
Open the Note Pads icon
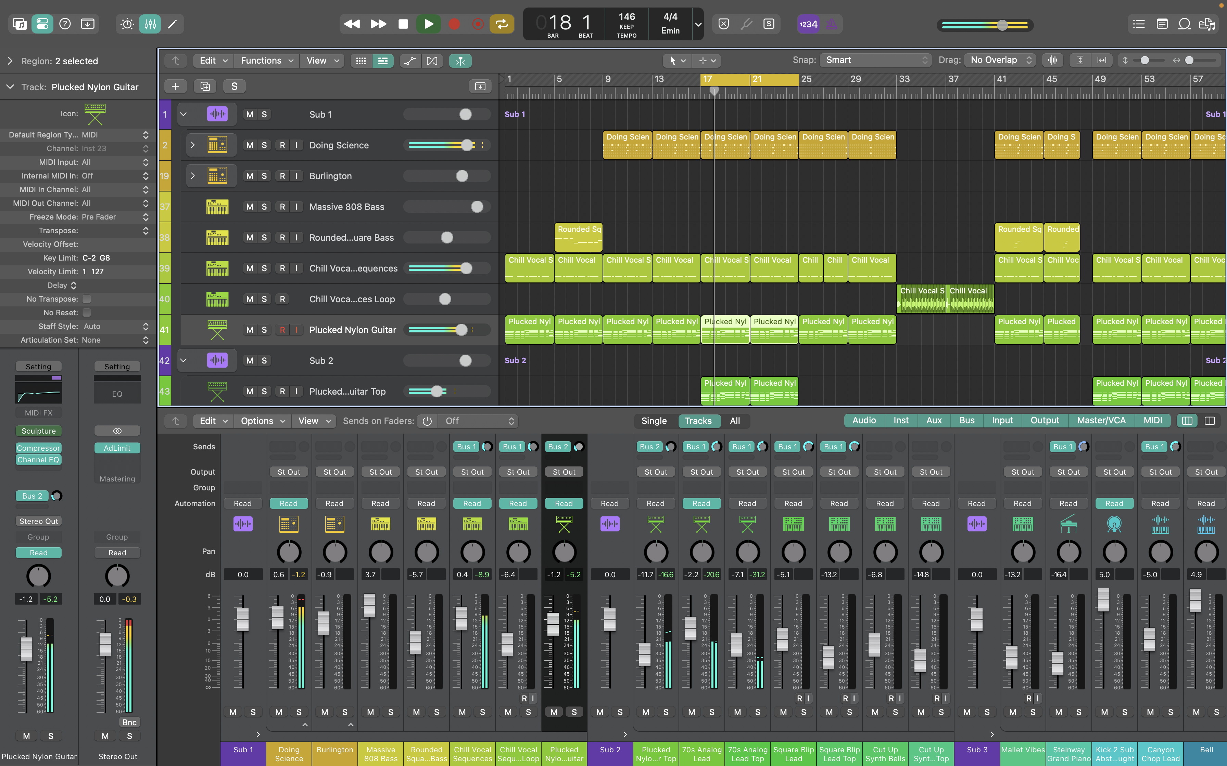1162,24
